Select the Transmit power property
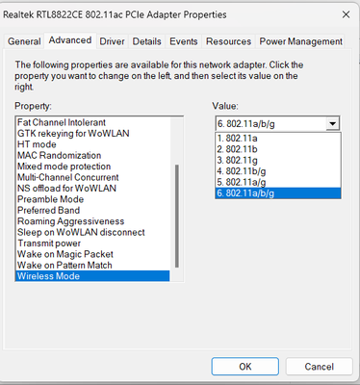This screenshot has width=360, height=385. 92,244
